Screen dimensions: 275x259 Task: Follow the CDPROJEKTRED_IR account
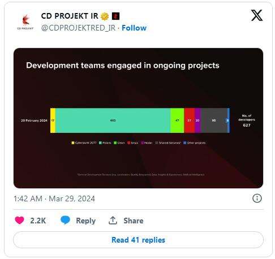134,28
